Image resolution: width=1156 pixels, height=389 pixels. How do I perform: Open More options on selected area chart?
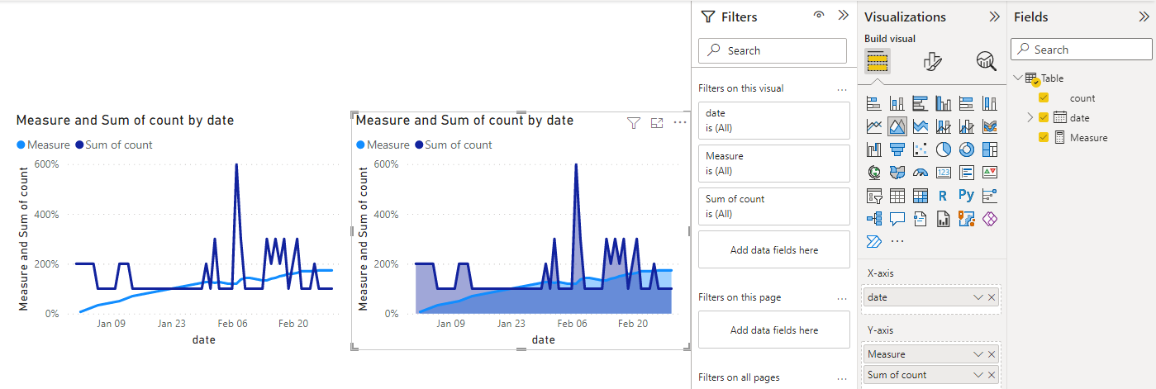(680, 122)
